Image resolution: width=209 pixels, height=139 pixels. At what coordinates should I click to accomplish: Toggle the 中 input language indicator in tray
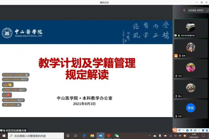click(x=180, y=136)
